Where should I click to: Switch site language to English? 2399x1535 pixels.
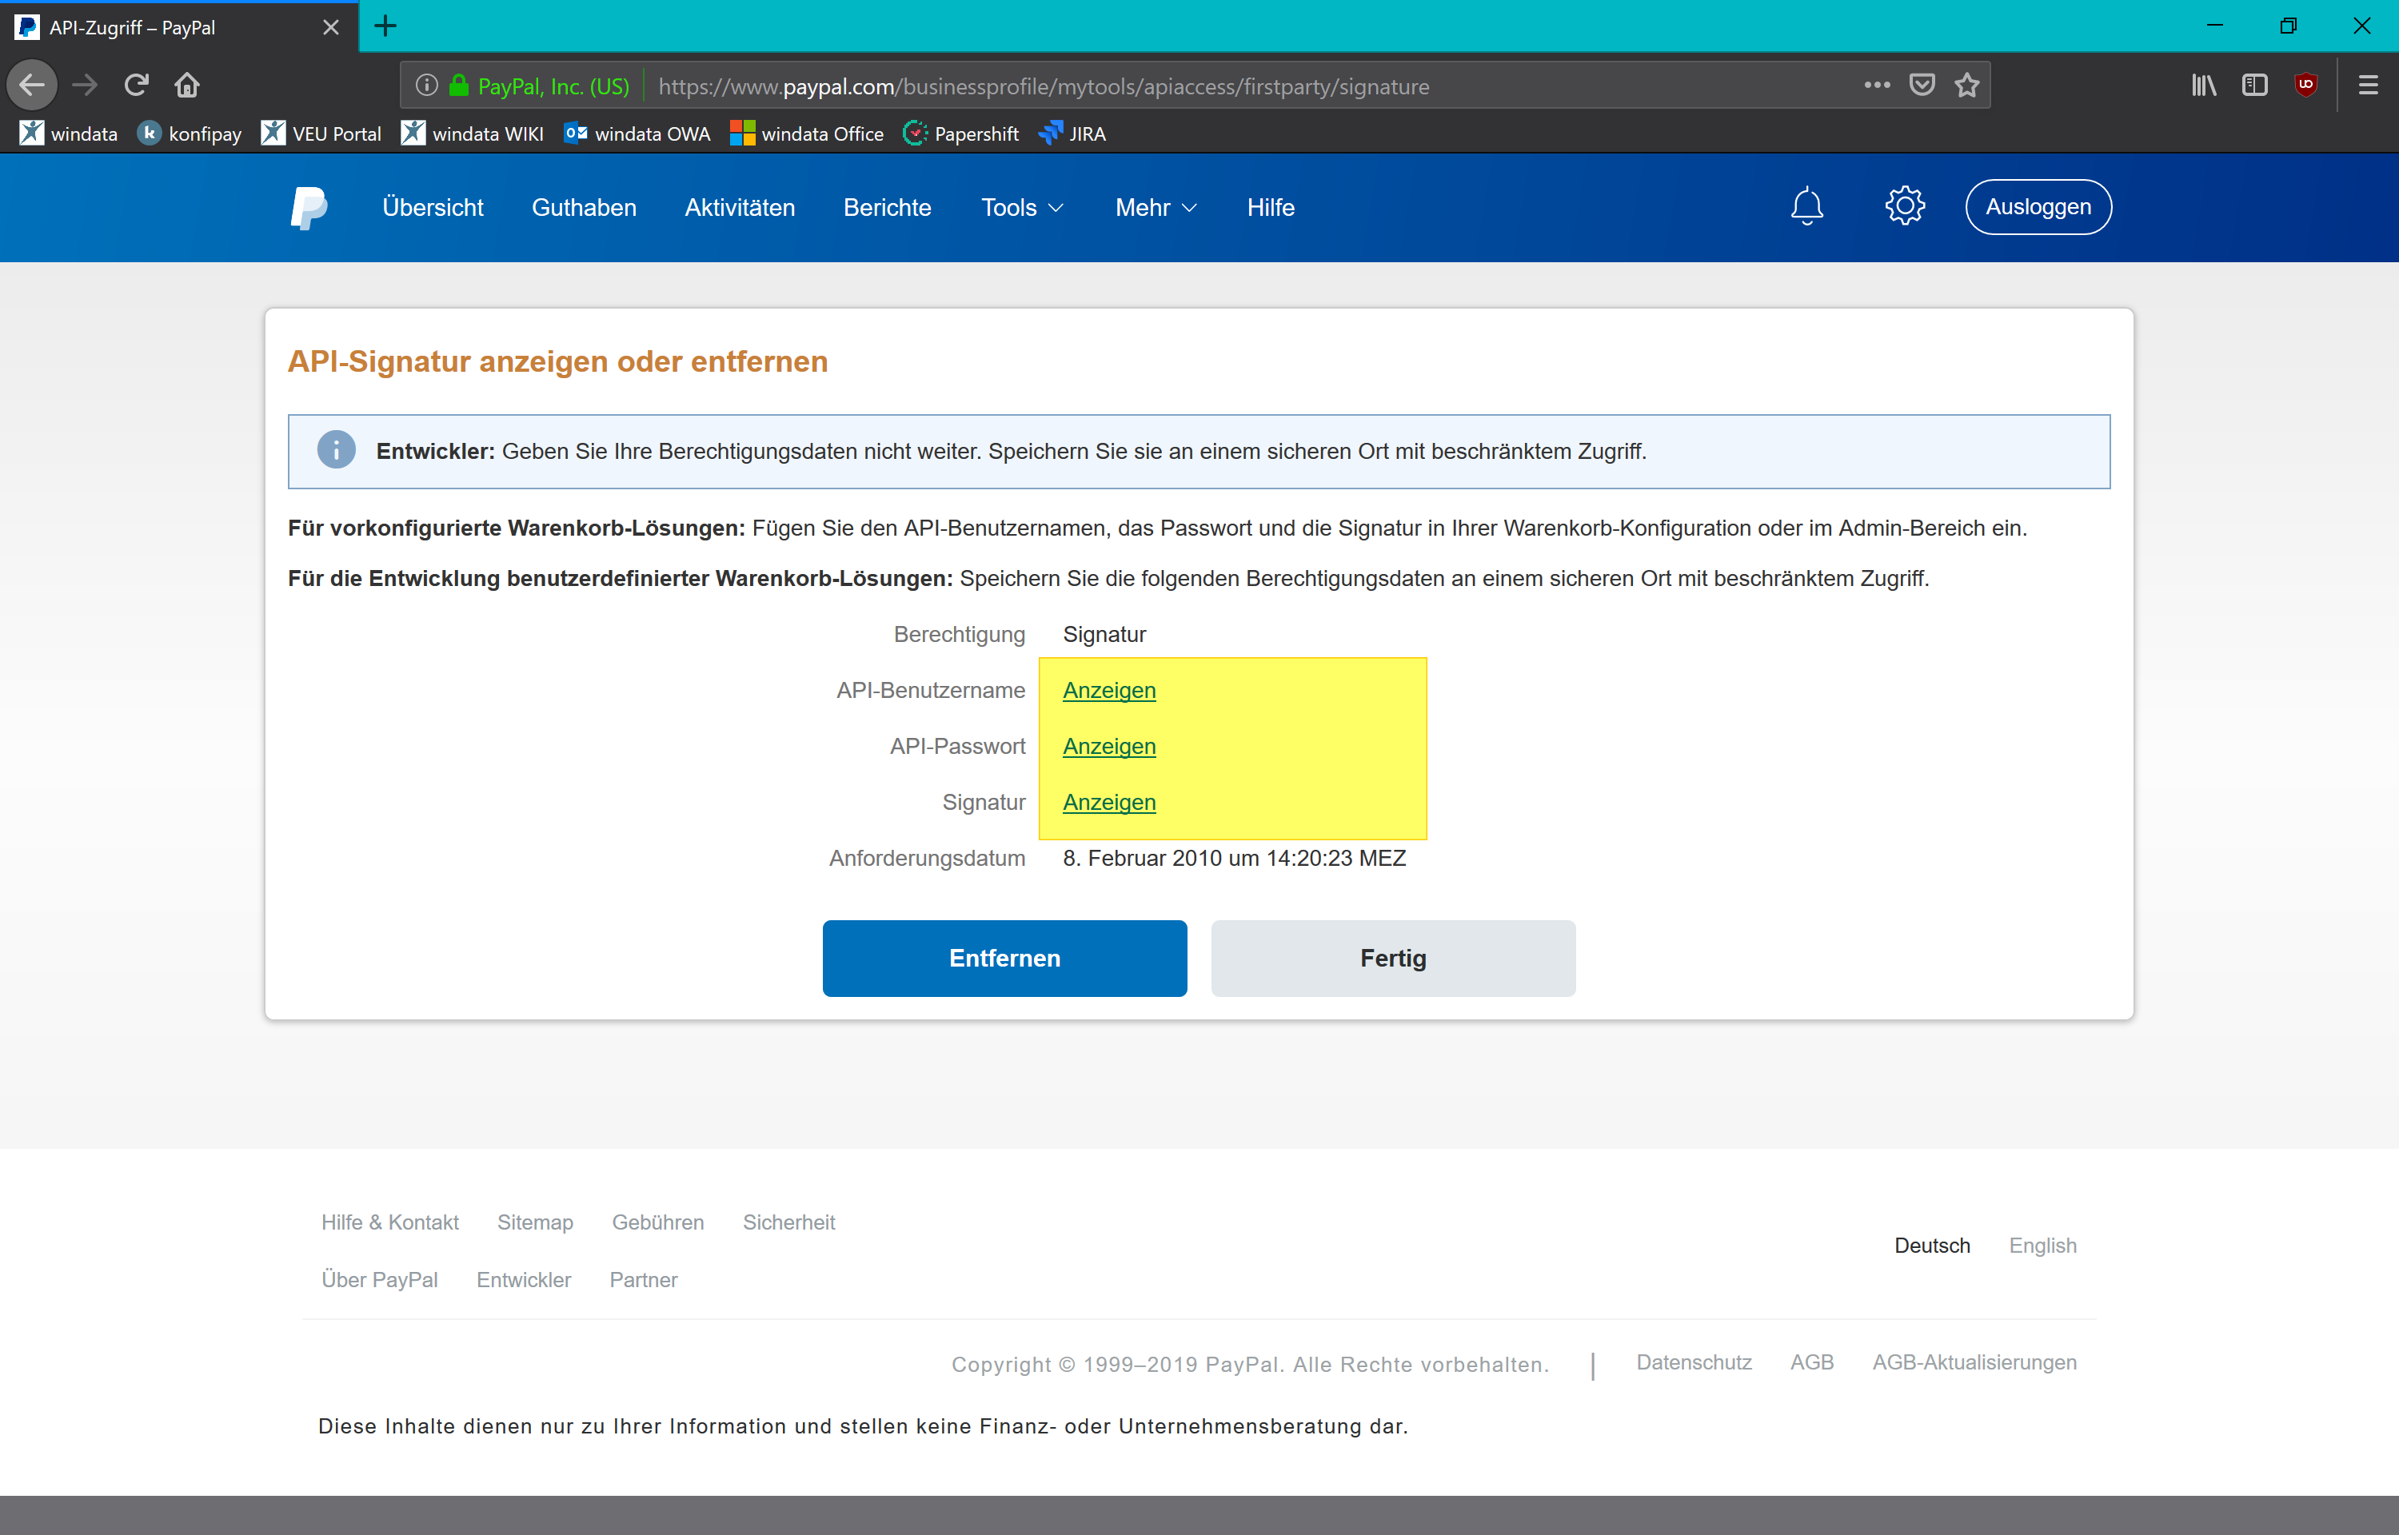(2042, 1245)
